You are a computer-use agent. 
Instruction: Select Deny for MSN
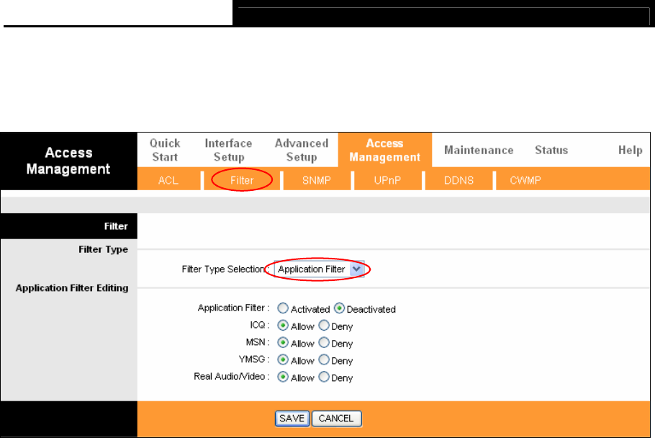[x=324, y=343]
